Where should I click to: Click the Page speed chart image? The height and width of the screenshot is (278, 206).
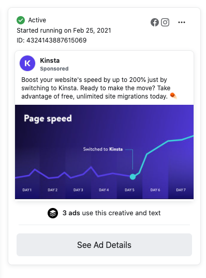(x=104, y=152)
